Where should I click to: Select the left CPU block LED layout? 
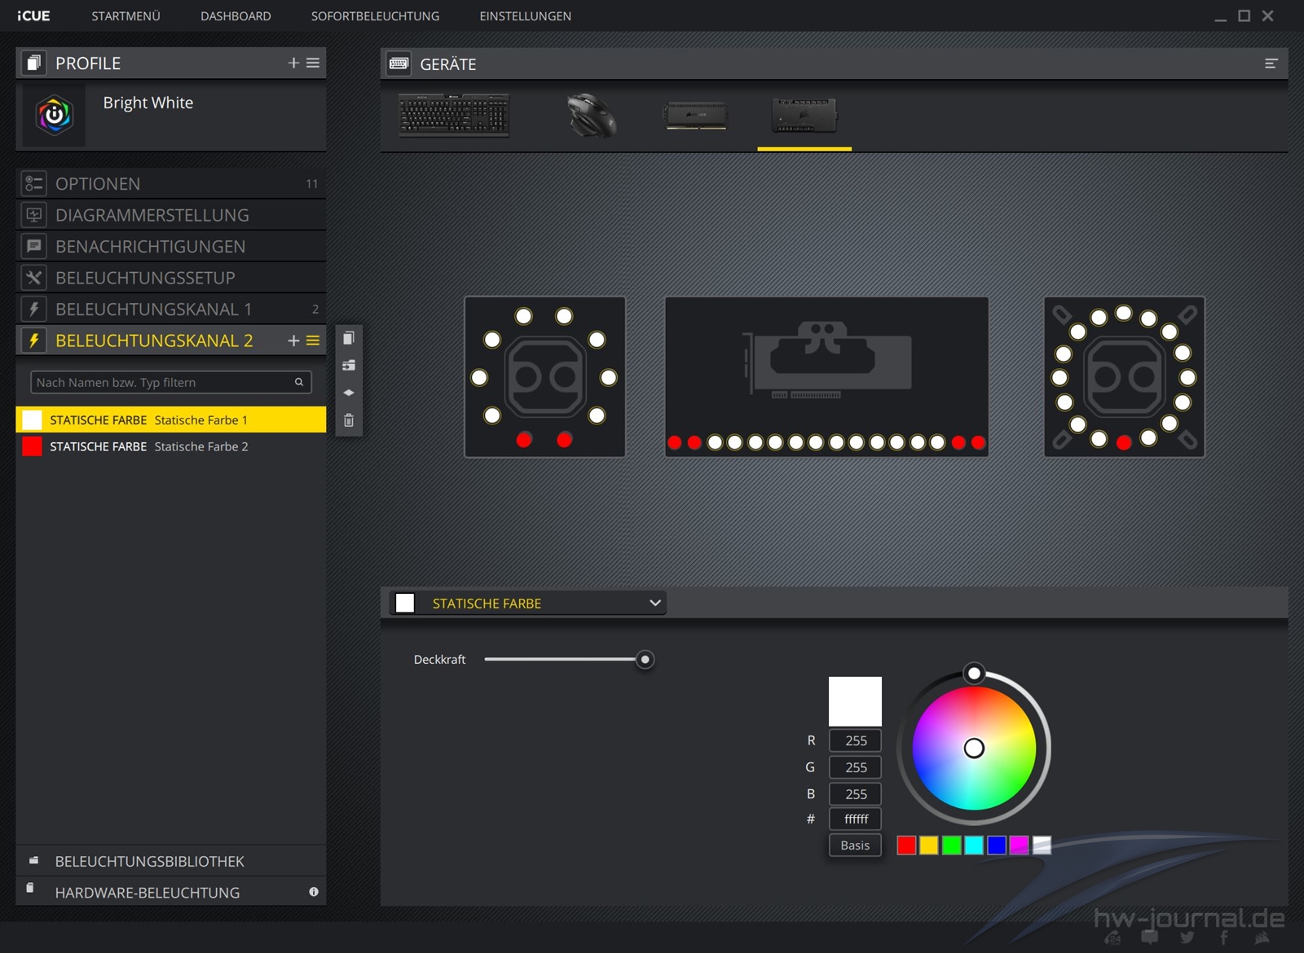545,376
